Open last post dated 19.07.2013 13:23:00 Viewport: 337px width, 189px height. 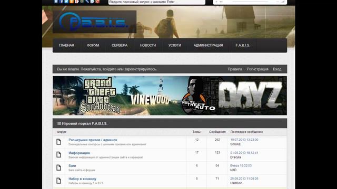(x=244, y=140)
